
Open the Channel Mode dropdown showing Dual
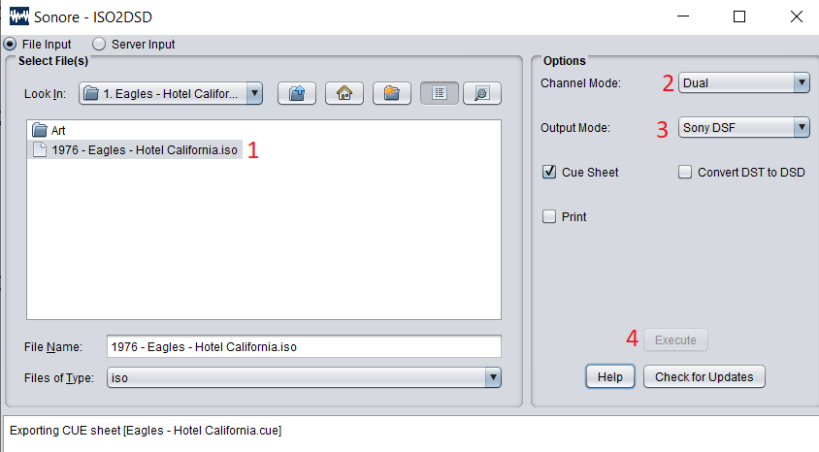click(x=743, y=83)
